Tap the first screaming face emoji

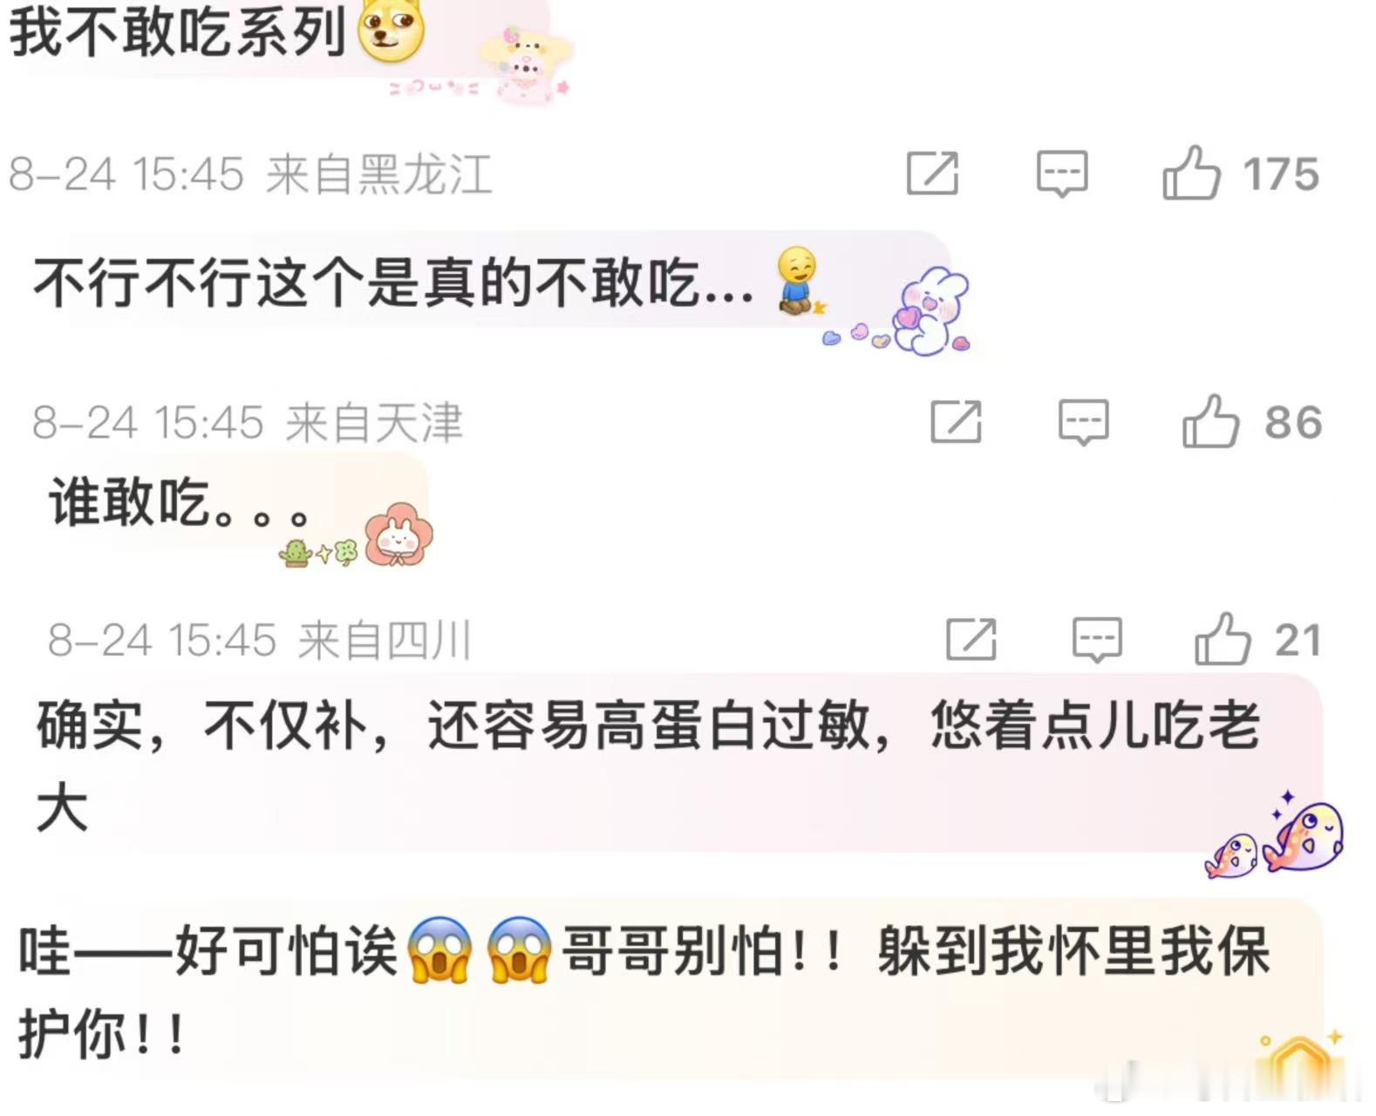[x=440, y=950]
